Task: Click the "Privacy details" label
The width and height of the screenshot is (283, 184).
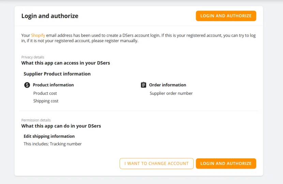Action: point(33,57)
